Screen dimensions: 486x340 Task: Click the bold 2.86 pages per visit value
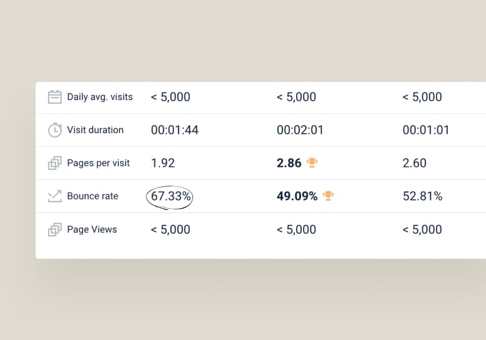289,163
